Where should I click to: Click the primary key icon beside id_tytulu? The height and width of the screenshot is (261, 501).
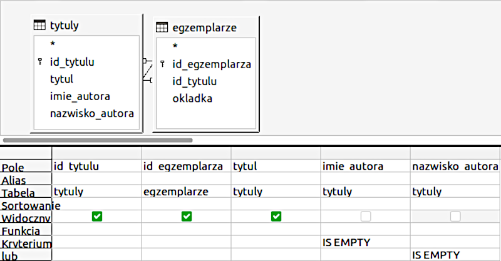(40, 62)
